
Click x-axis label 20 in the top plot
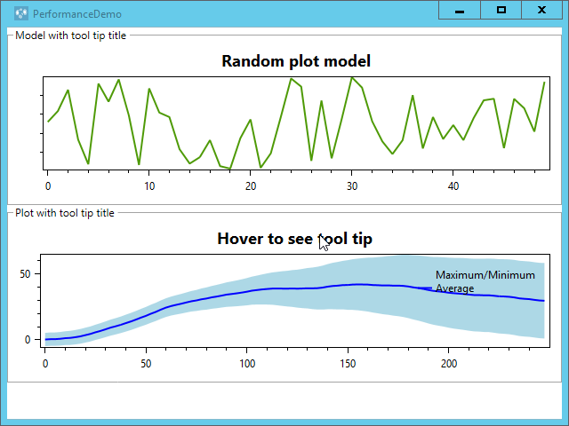(x=251, y=186)
